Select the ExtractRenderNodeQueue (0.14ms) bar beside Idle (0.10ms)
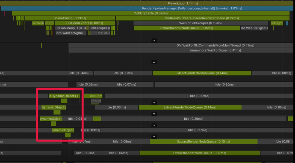The image size is (295, 163). 190,107
